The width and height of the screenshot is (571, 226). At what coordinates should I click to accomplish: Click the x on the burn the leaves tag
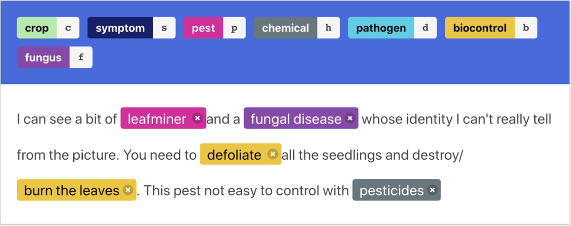click(128, 190)
